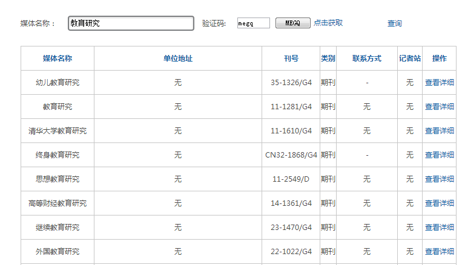Viewport: 465px width, 265px height.
Task: Open 查看详细 for 幼儿教育研究
Action: [439, 83]
